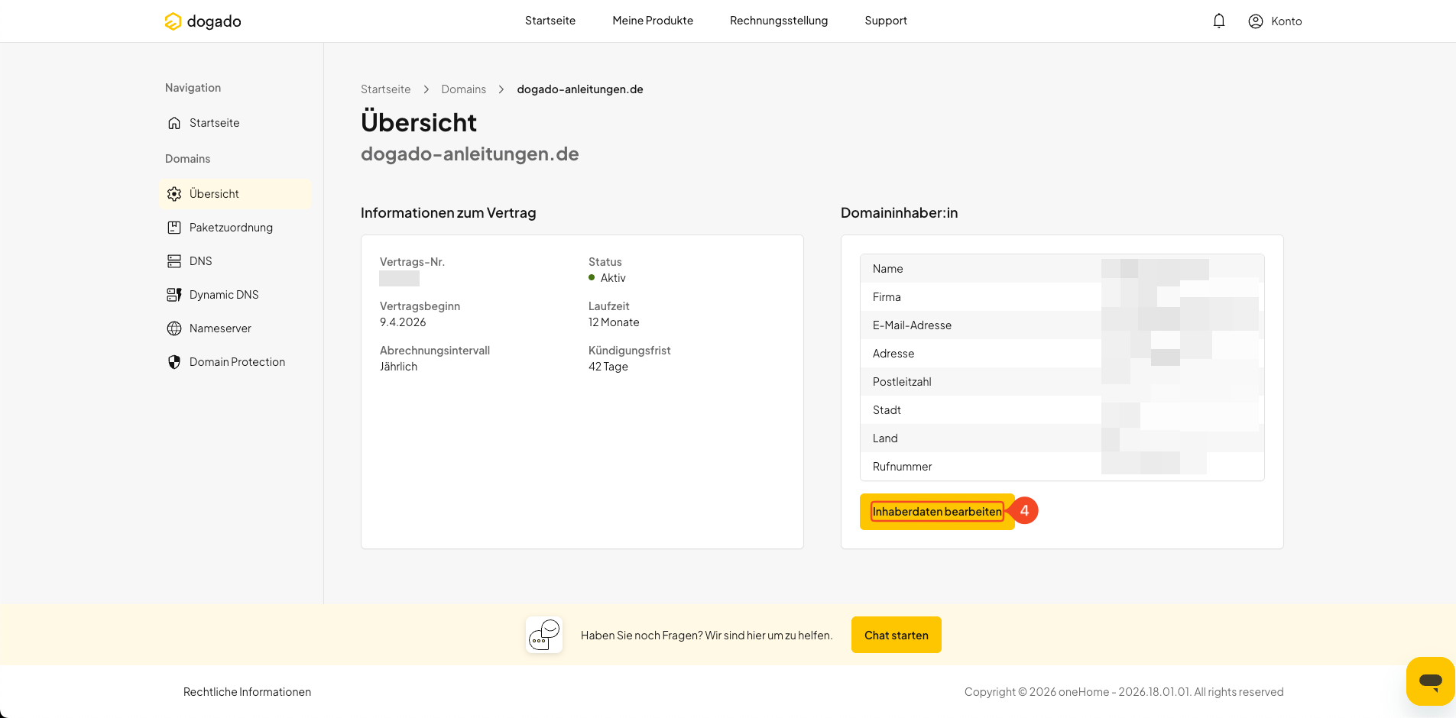Click Informationen zum Vertrag heading
Image resolution: width=1456 pixels, height=718 pixels.
[449, 213]
